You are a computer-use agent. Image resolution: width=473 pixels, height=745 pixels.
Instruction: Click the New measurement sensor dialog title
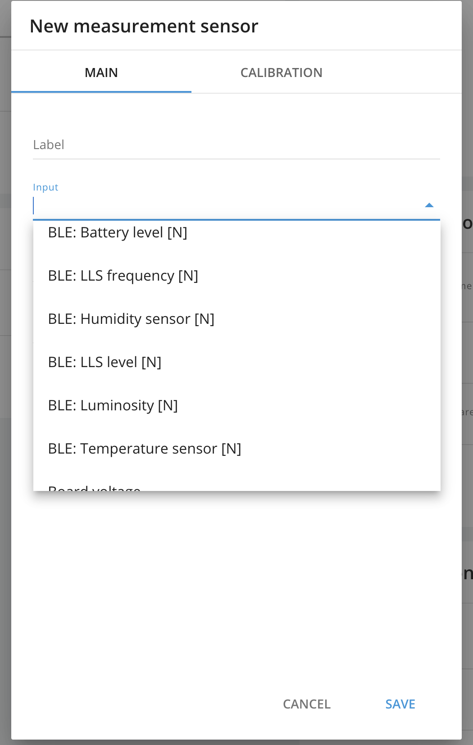144,26
